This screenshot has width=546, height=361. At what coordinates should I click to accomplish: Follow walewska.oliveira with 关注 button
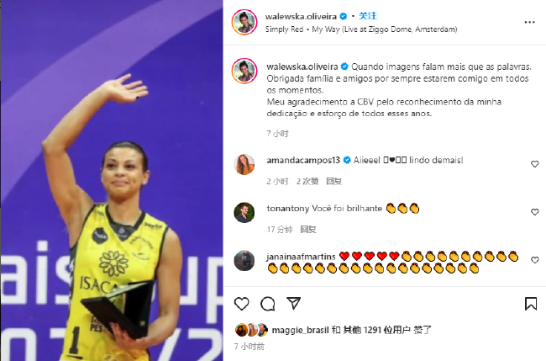click(368, 16)
